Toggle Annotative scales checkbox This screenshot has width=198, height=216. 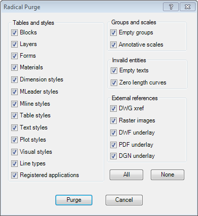click(113, 45)
